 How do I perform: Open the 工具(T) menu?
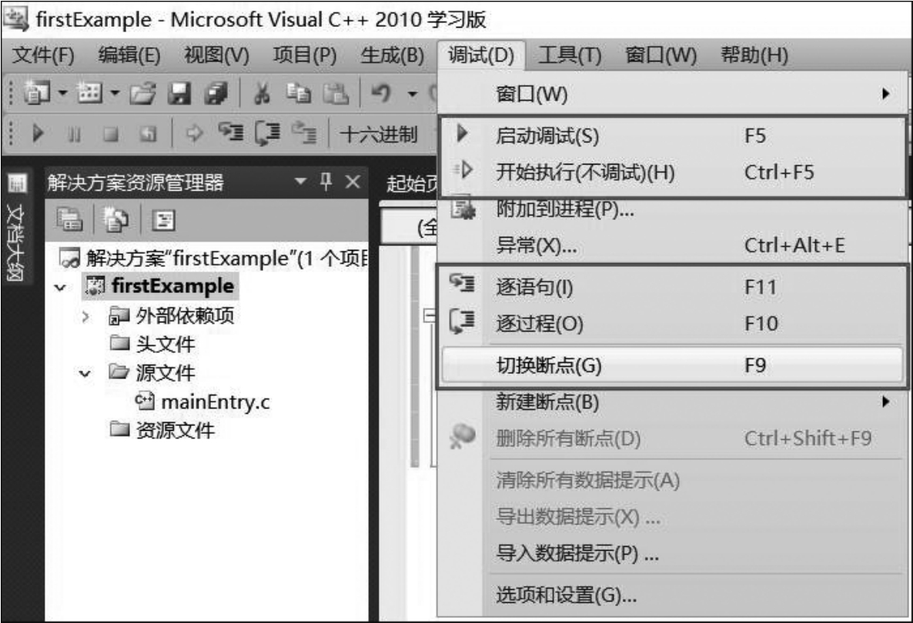coord(570,55)
